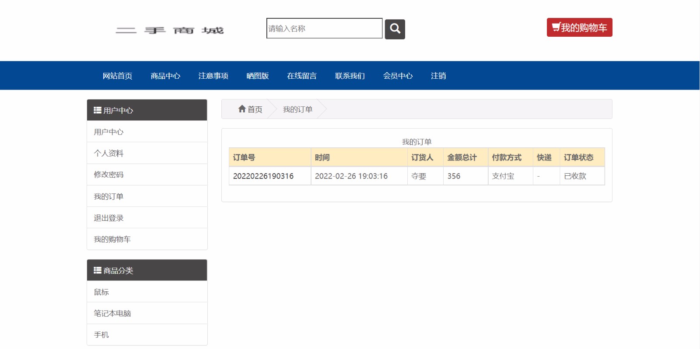Open 我的购物车 red cart button

point(579,28)
